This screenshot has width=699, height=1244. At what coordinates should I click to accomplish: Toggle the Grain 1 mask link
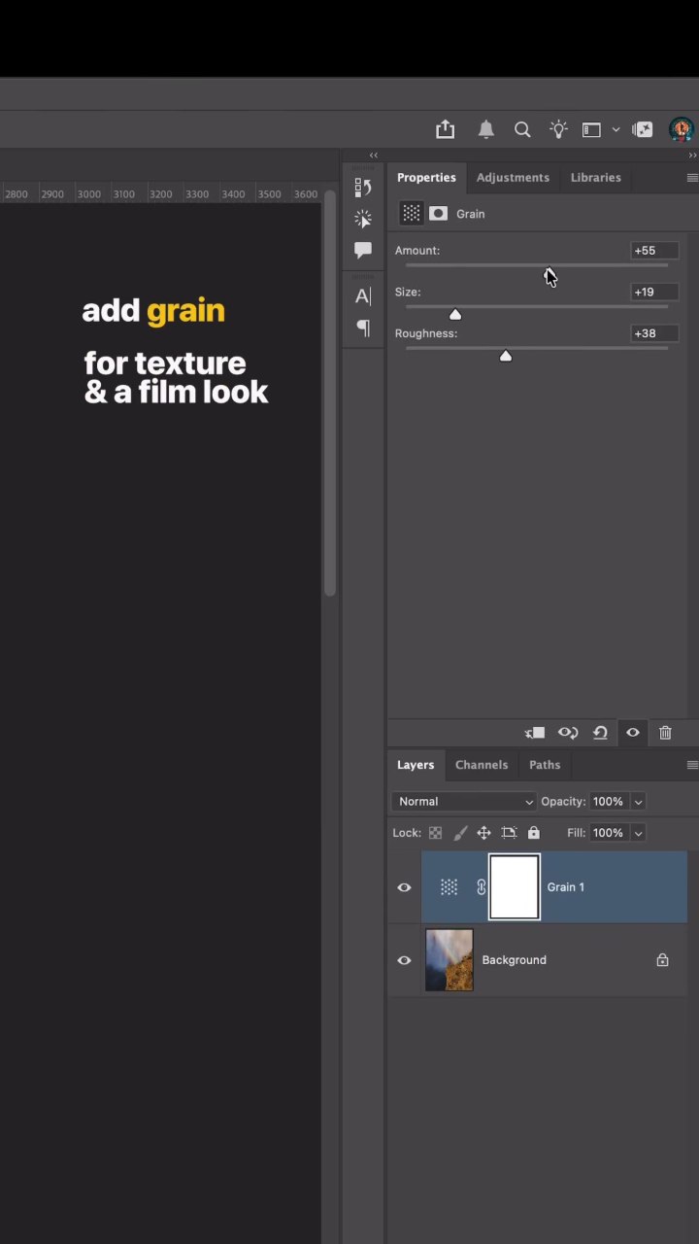click(x=481, y=887)
